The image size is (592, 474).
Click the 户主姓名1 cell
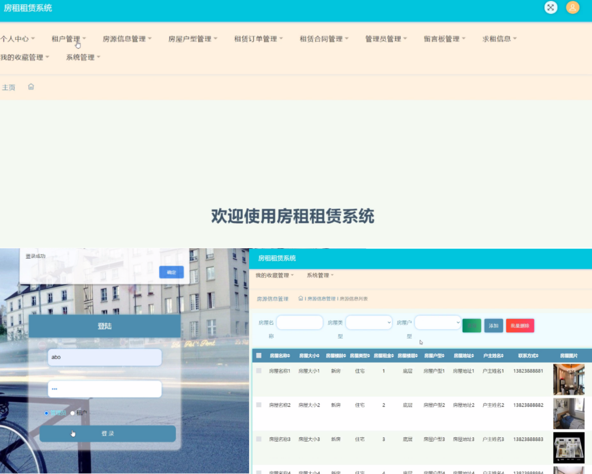coord(493,371)
